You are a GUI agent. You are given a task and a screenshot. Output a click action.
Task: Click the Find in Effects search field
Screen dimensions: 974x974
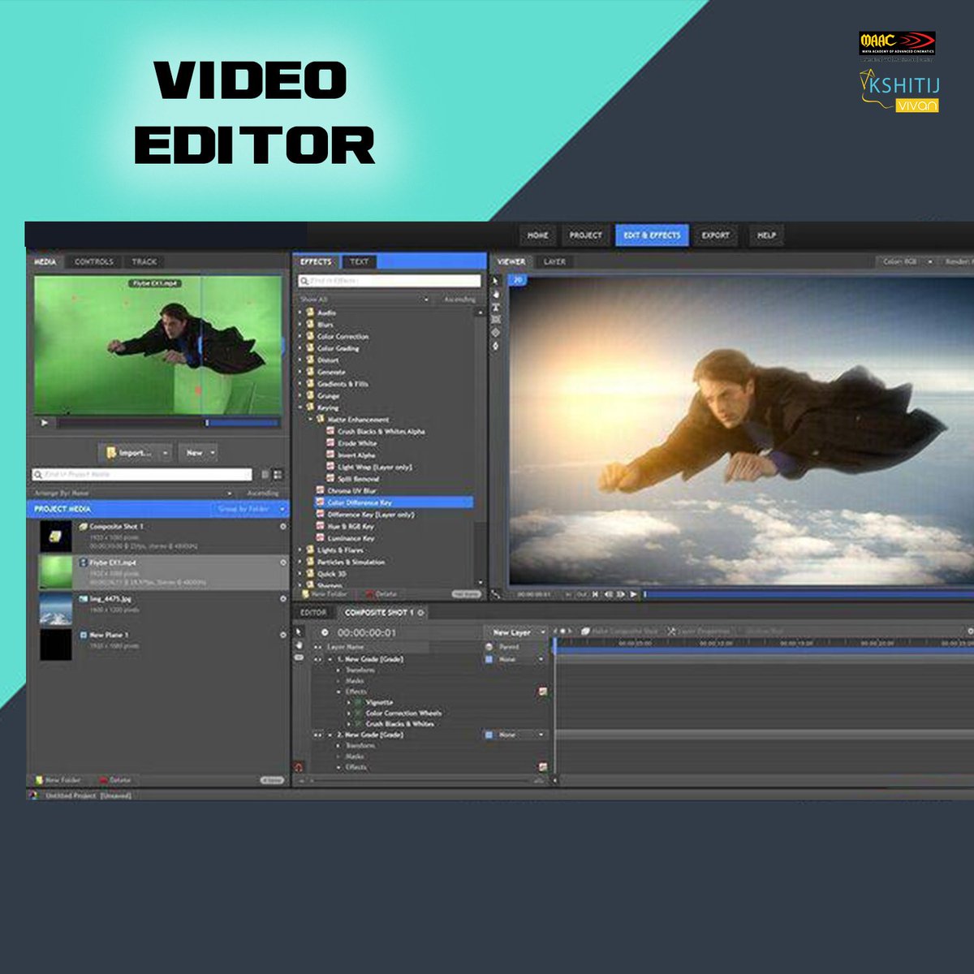(390, 280)
